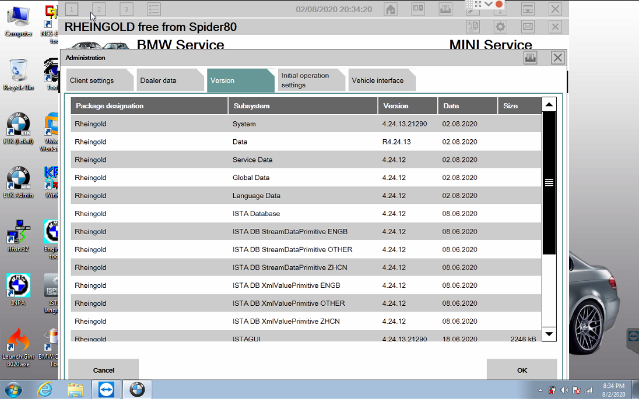
Task: Open the list view icon in top toolbar
Action: pos(154,9)
